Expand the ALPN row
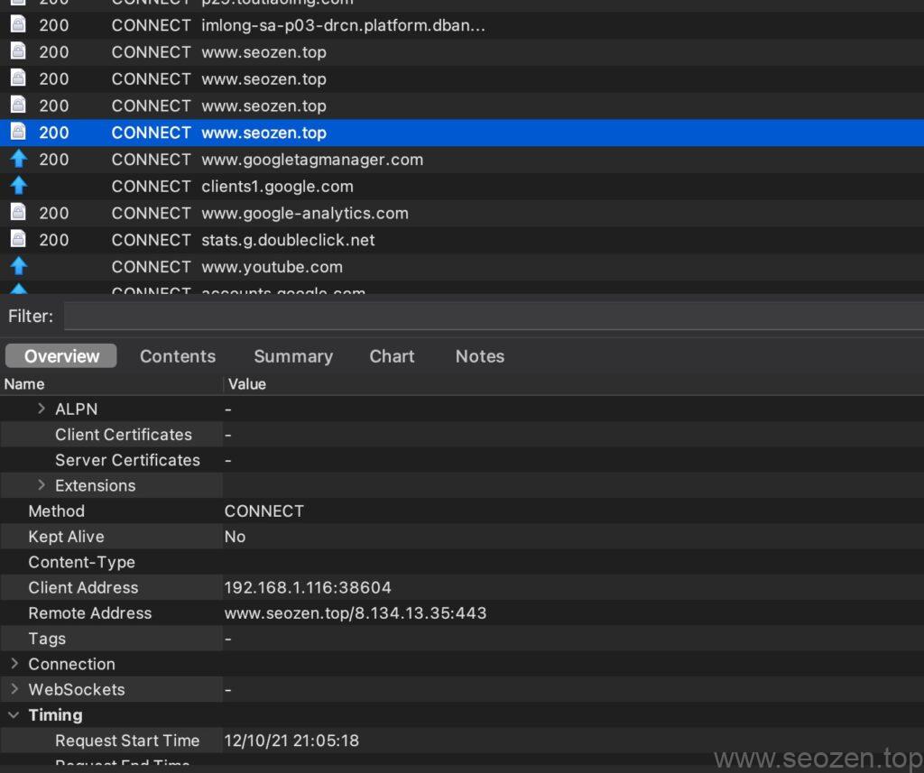Image resolution: width=924 pixels, height=773 pixels. pyautogui.click(x=42, y=409)
